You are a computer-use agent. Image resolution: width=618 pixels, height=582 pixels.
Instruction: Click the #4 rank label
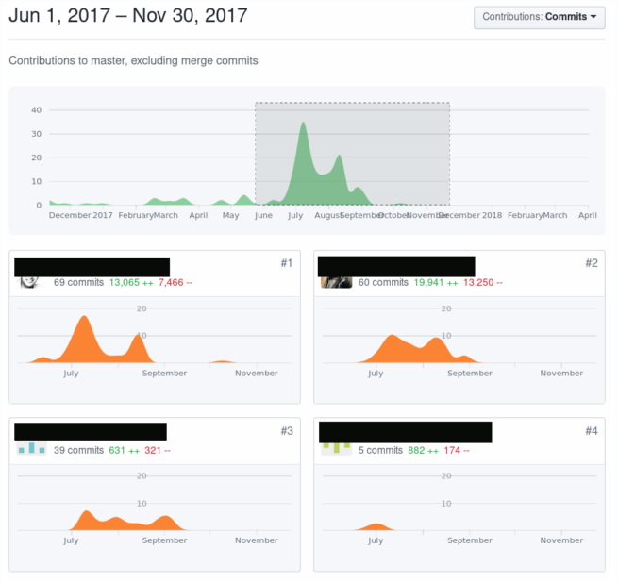pos(591,431)
